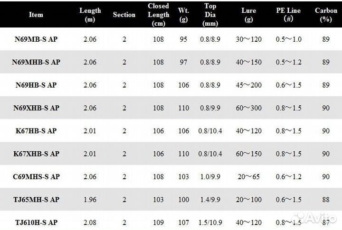
Task: Select the N69XHB-S AP item cell
Action: pyautogui.click(x=36, y=108)
